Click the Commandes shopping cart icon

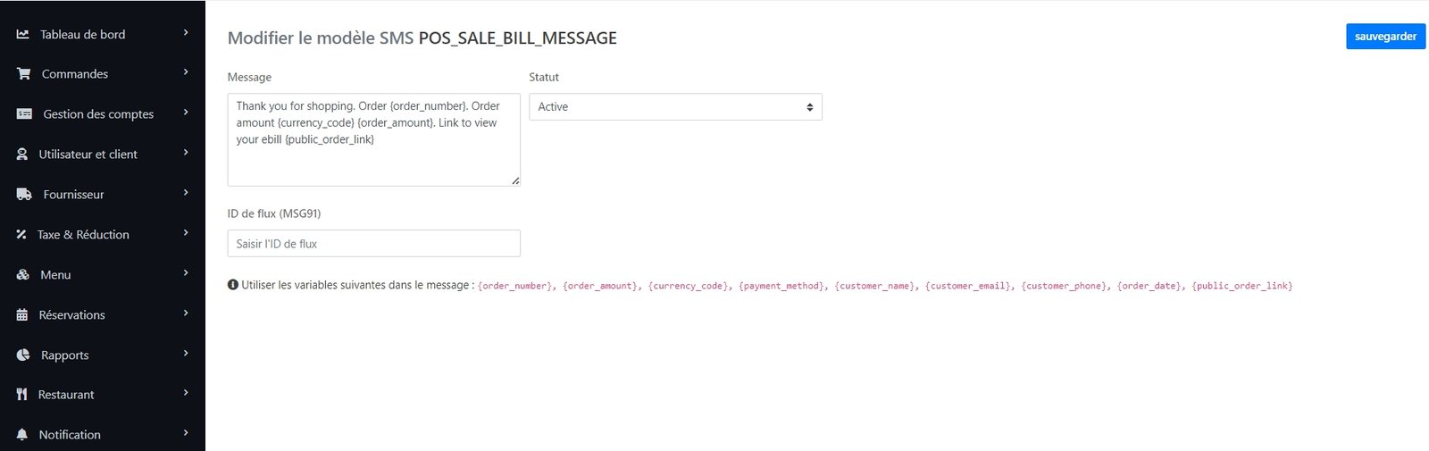tap(23, 74)
